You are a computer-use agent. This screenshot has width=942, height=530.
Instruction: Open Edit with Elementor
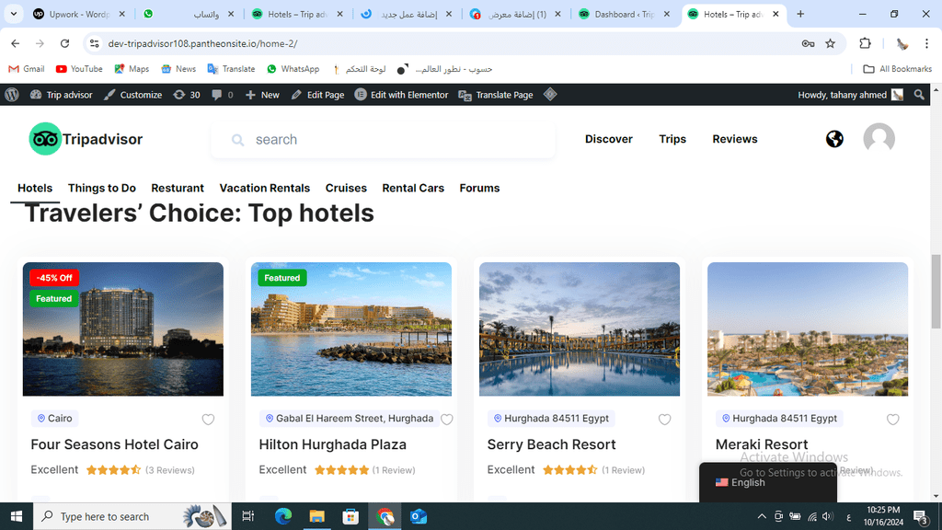(401, 95)
